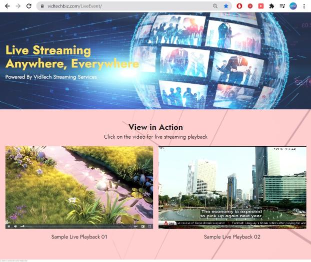Click the first red extension icon
This screenshot has width=311, height=262.
pyautogui.click(x=239, y=6)
